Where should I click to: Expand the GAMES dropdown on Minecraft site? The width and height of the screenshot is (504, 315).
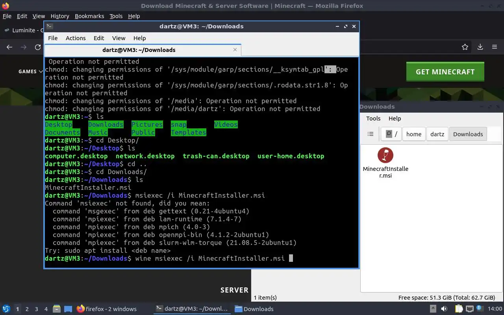pos(30,71)
